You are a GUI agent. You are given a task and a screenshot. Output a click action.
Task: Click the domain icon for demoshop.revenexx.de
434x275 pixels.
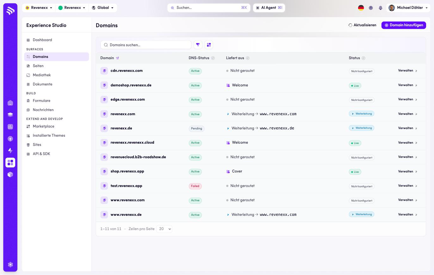click(104, 85)
